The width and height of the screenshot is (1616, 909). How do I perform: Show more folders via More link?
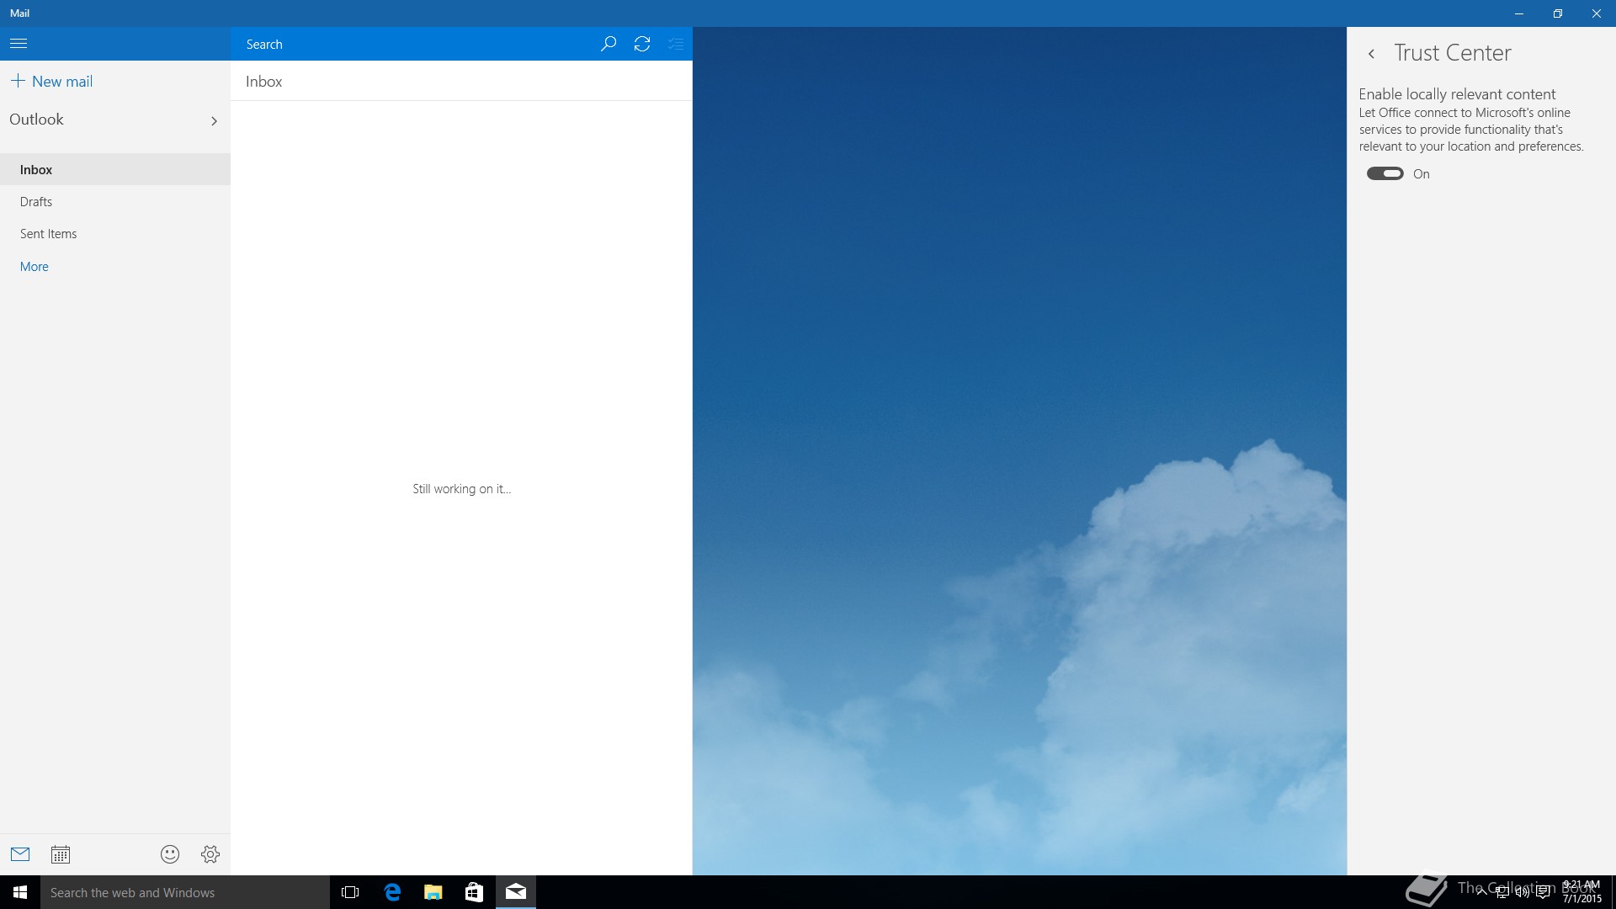35,267
